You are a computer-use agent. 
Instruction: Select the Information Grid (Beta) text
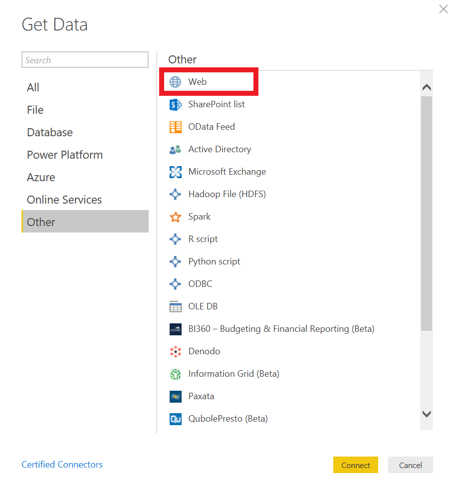(x=233, y=374)
